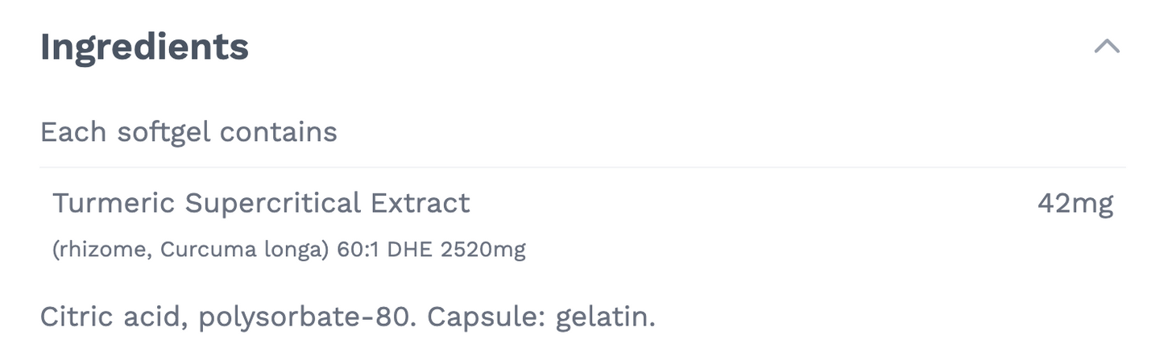Click the "2520mg" dry herb equivalent value
1164x352 pixels.
pyautogui.click(x=483, y=250)
